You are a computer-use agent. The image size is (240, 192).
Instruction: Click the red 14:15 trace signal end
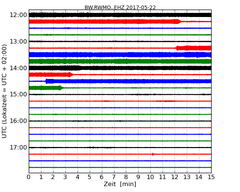pos(71,75)
